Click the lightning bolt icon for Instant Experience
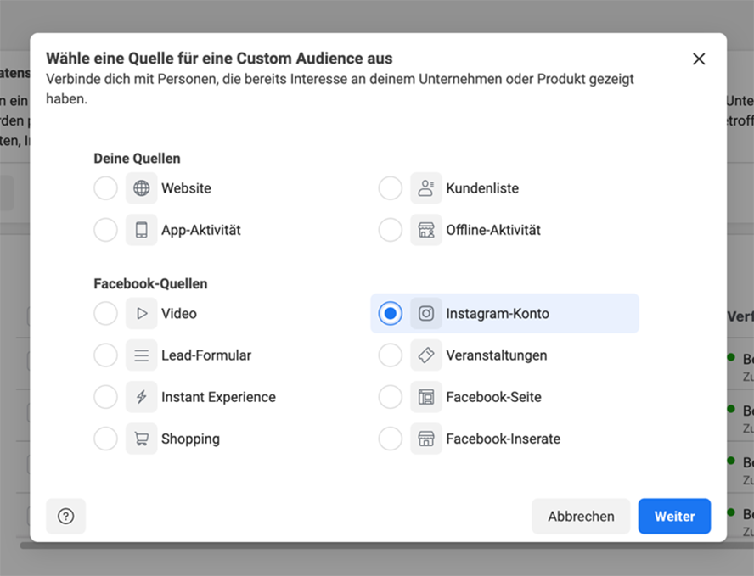 (141, 397)
